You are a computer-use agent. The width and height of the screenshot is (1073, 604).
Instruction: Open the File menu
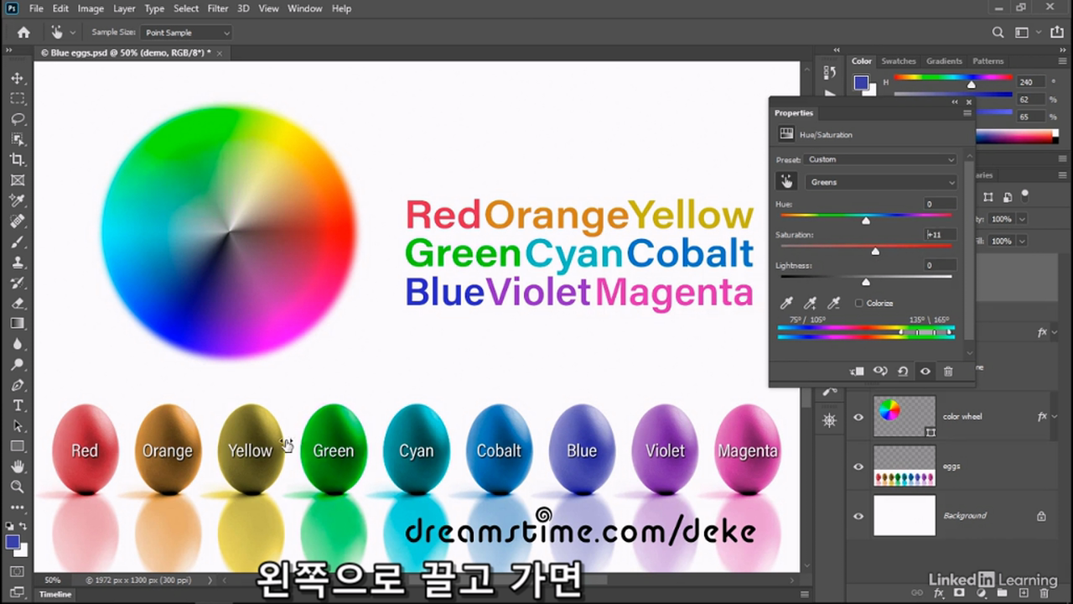click(36, 8)
